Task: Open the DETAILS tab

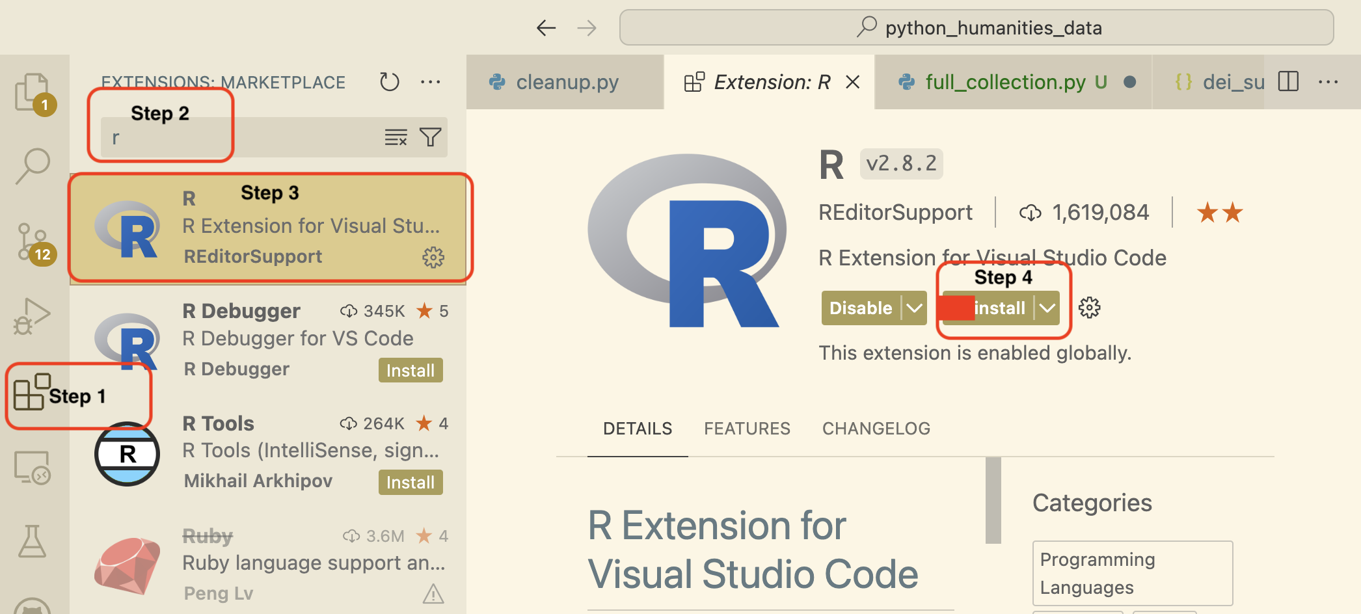Action: (x=638, y=429)
